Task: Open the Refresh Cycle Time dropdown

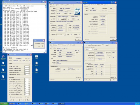Action: point(29,81)
